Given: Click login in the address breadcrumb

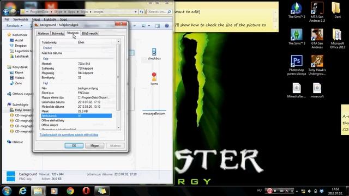Looking at the screenshot, I should coord(84,12).
